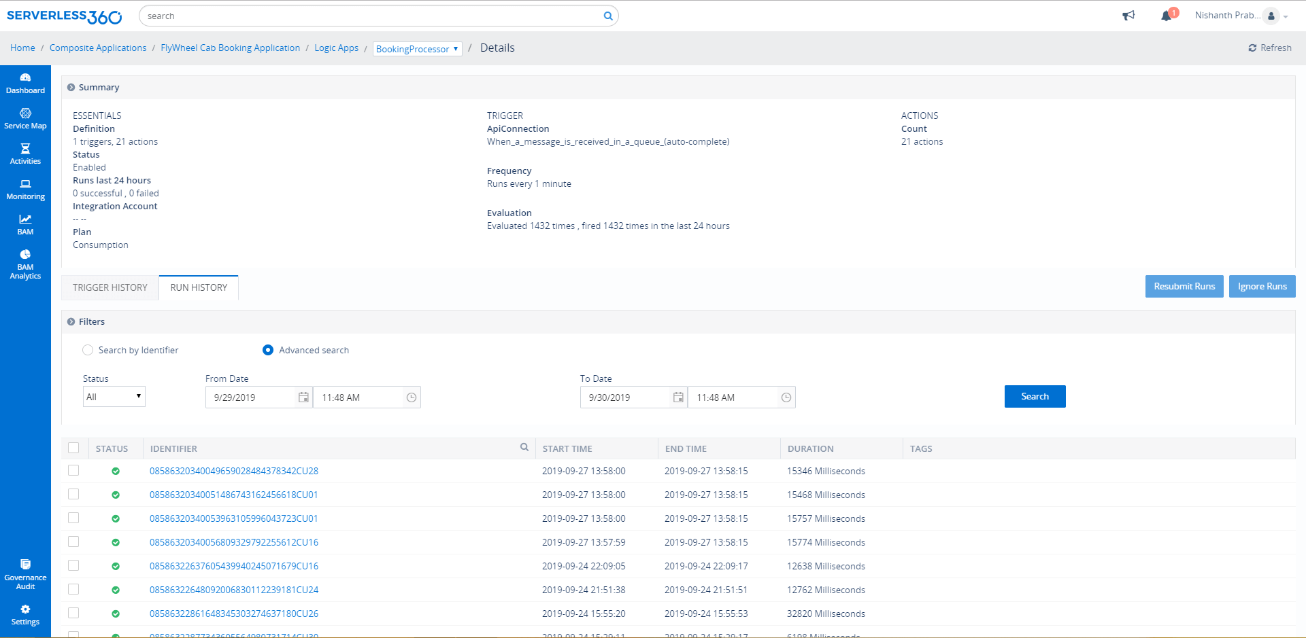The image size is (1306, 638).
Task: Check the run ending 618CU01
Action: 73,494
